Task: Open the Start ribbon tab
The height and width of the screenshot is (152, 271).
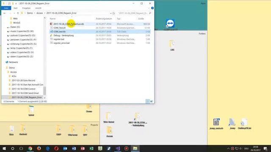Action: (15, 8)
